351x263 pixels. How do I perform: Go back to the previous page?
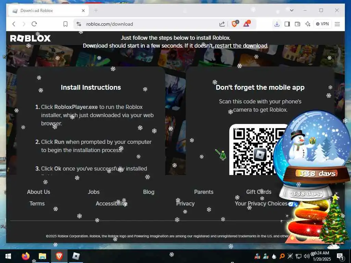point(14,24)
